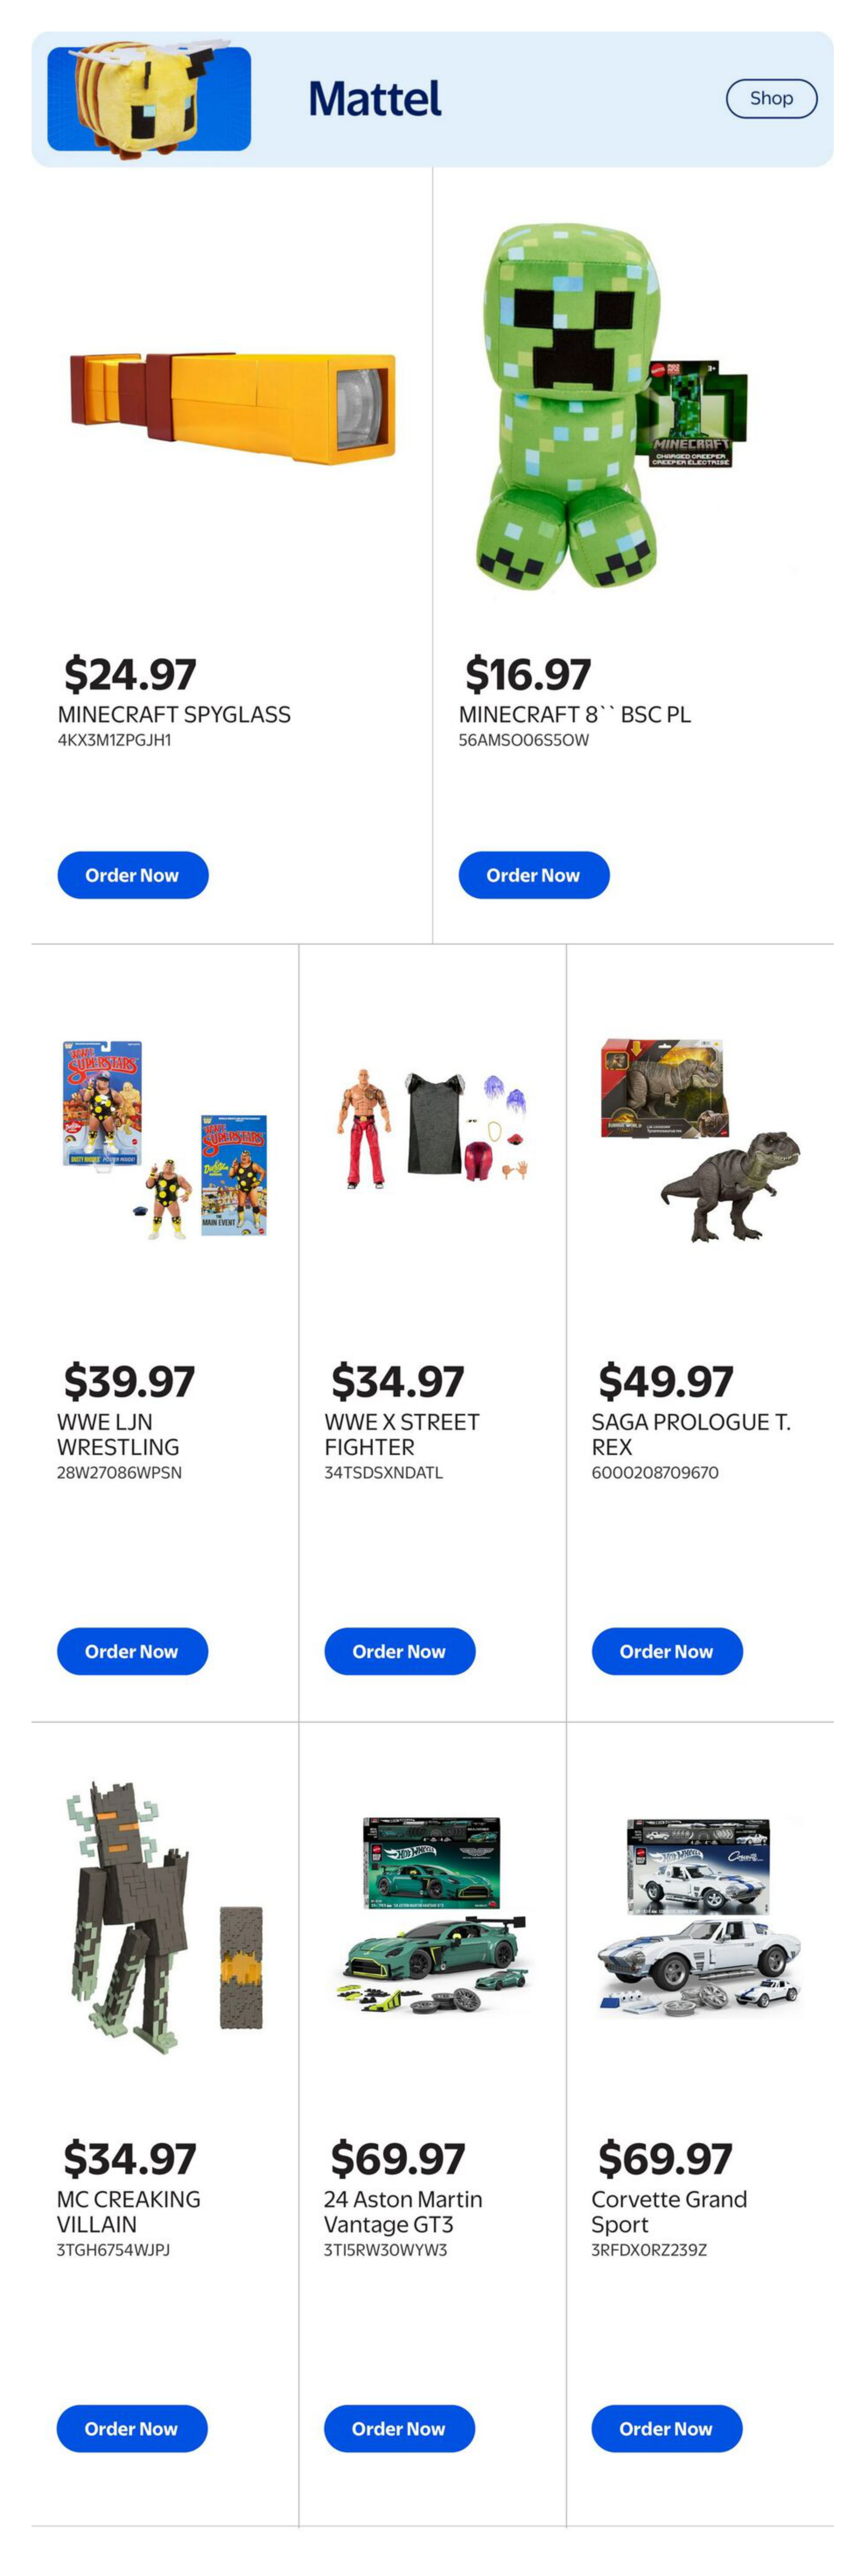Click the Shop button in Mattel banner
The width and height of the screenshot is (868, 2576).
point(771,98)
